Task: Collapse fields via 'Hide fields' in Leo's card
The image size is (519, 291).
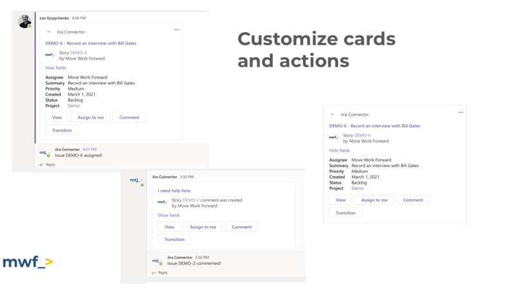Action: [x=55, y=67]
